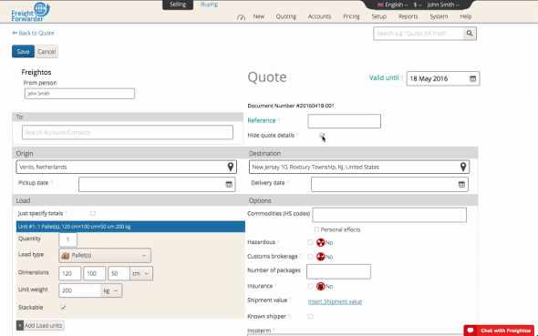Open the dimensions cm unit dropdown
Viewport: 538px width, 336px height.
[141, 273]
